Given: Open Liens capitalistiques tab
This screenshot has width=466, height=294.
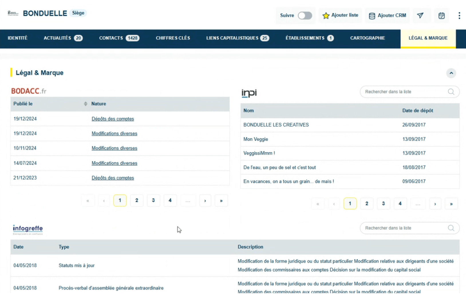Looking at the screenshot, I should pyautogui.click(x=238, y=38).
